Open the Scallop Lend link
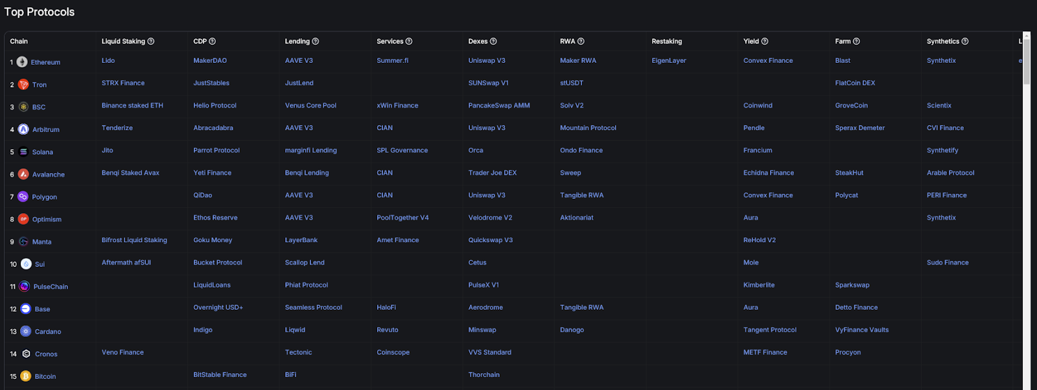Image resolution: width=1037 pixels, height=390 pixels. pyautogui.click(x=305, y=262)
